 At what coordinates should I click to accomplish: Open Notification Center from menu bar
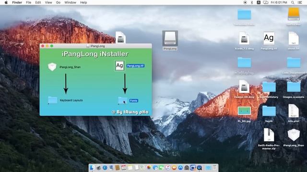pyautogui.click(x=300, y=2)
